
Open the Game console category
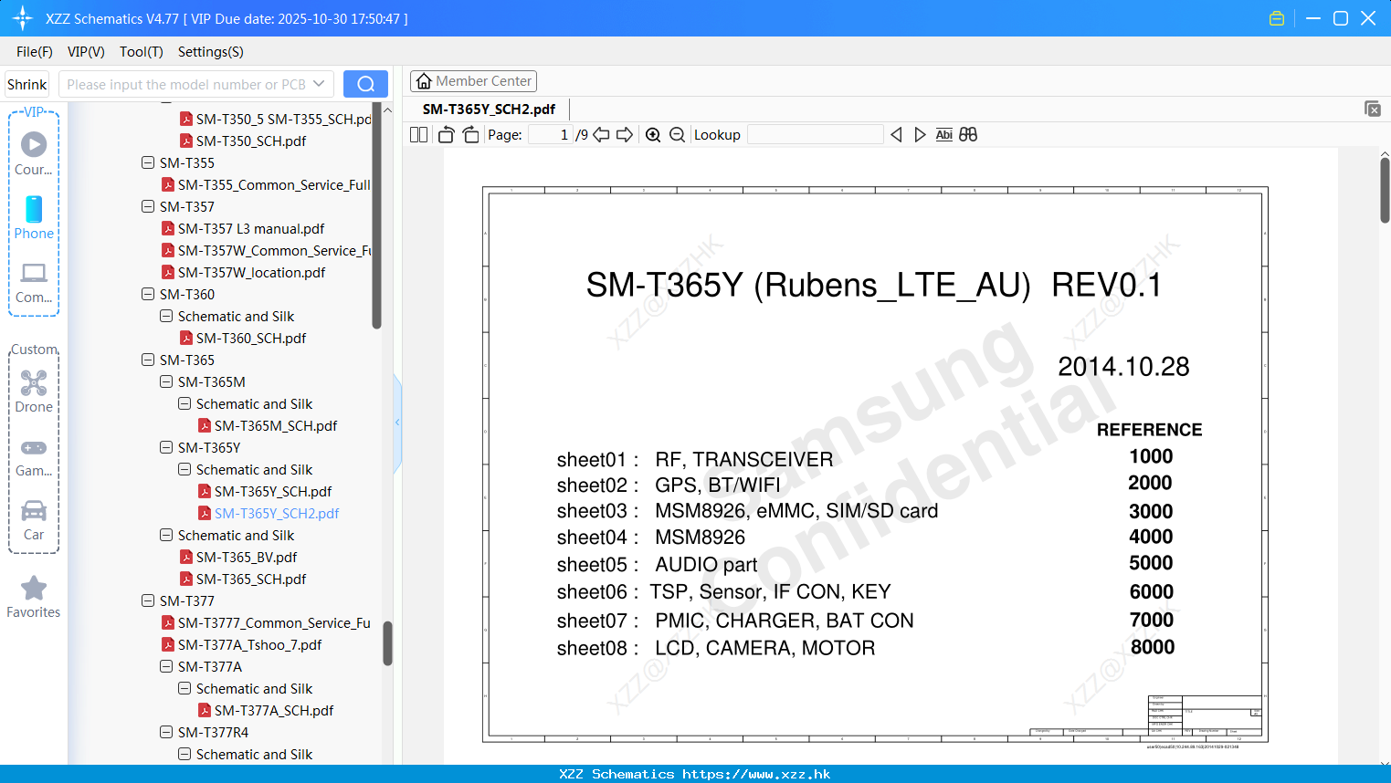click(34, 456)
